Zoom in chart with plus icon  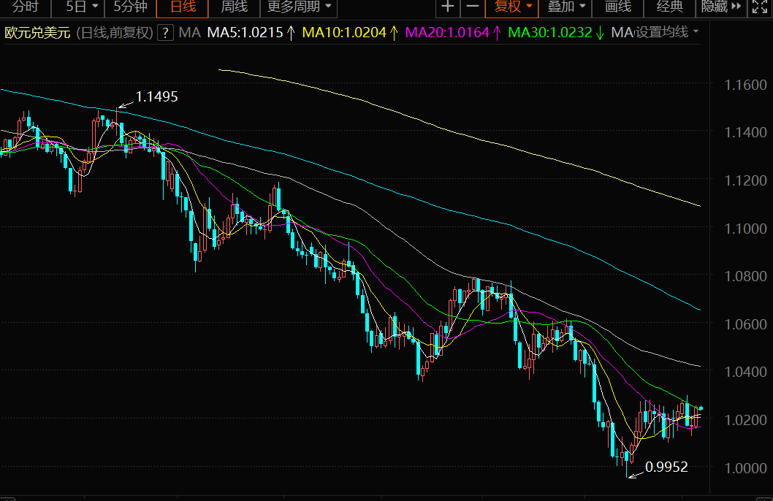448,7
